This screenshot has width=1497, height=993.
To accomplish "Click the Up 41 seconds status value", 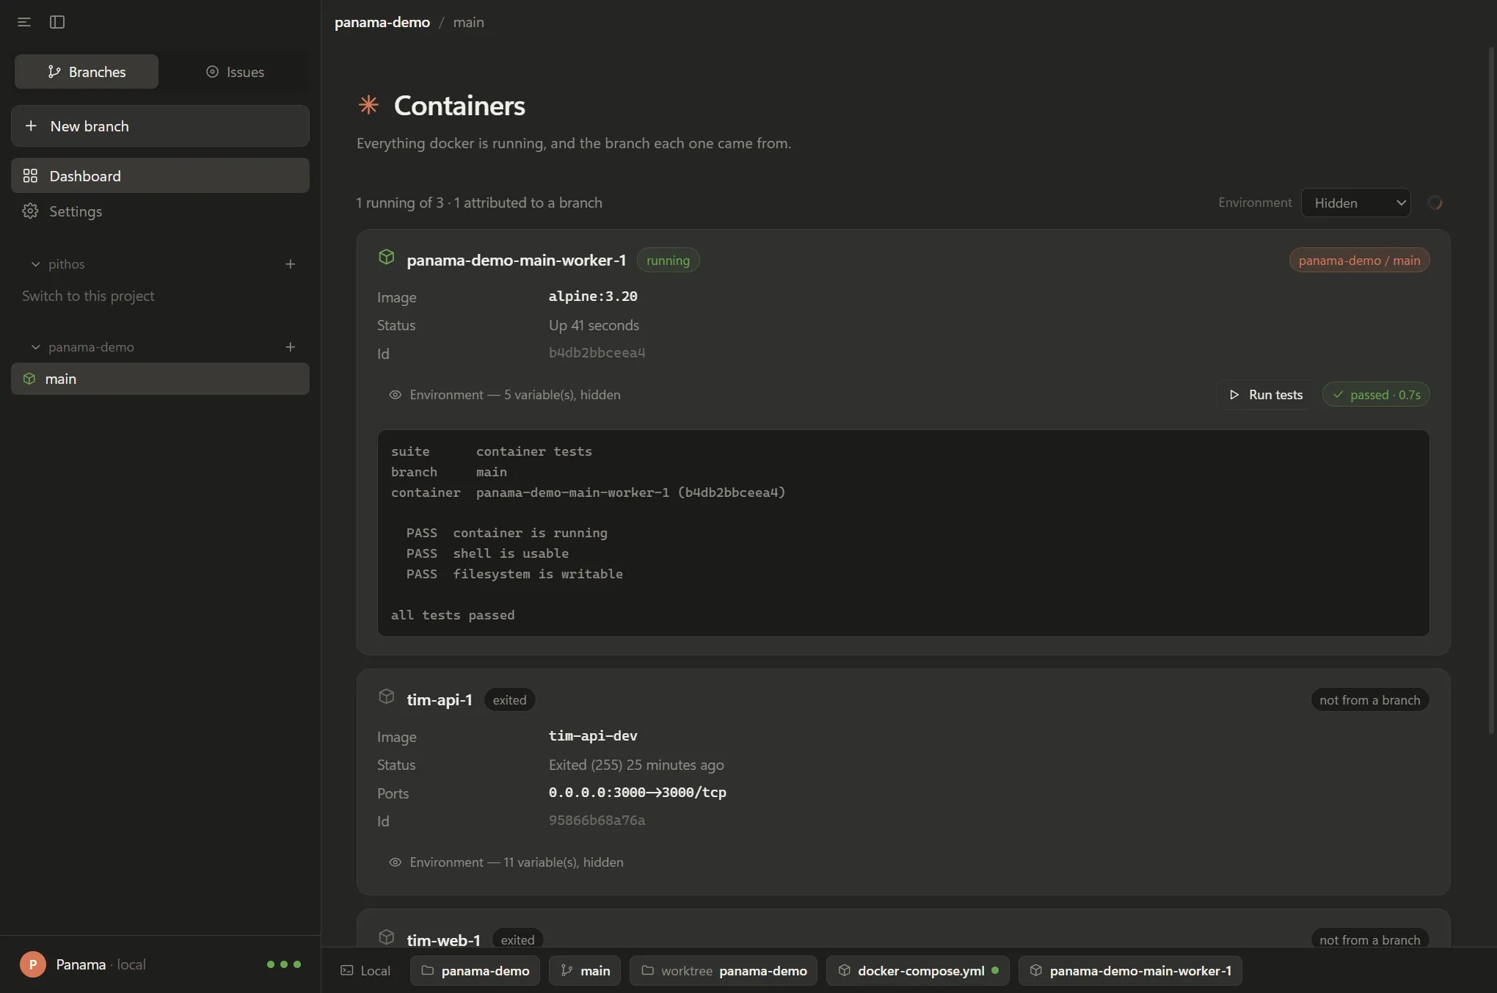I will (x=594, y=325).
